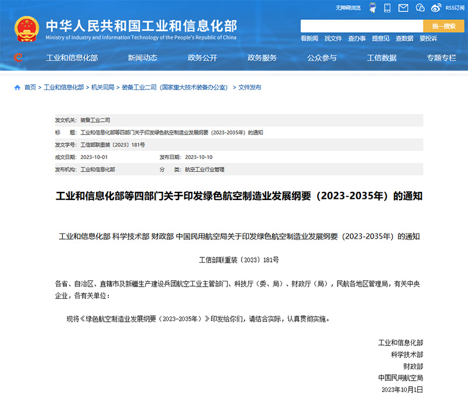Click 看新闻 quick link
This screenshot has height=396, width=468.
[309, 39]
